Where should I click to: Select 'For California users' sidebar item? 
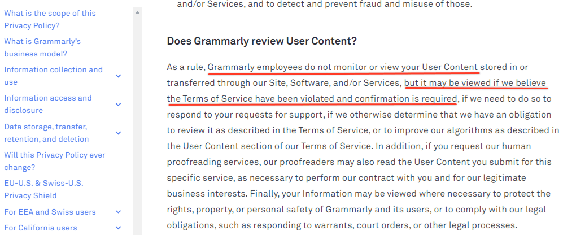pos(41,228)
